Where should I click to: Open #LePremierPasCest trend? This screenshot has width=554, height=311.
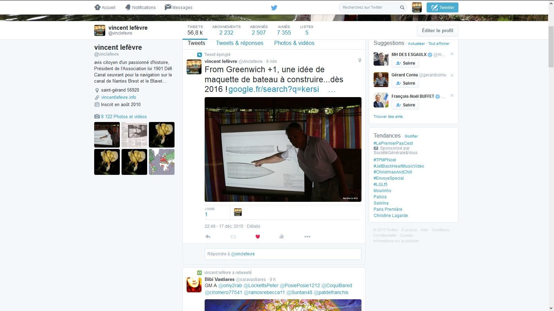pyautogui.click(x=393, y=143)
